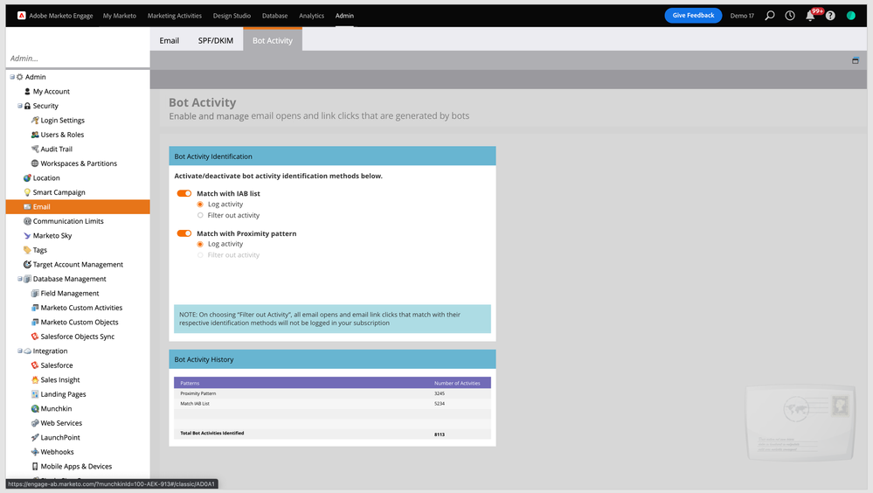
Task: Select the highlighted Email tree item
Action: pos(78,206)
